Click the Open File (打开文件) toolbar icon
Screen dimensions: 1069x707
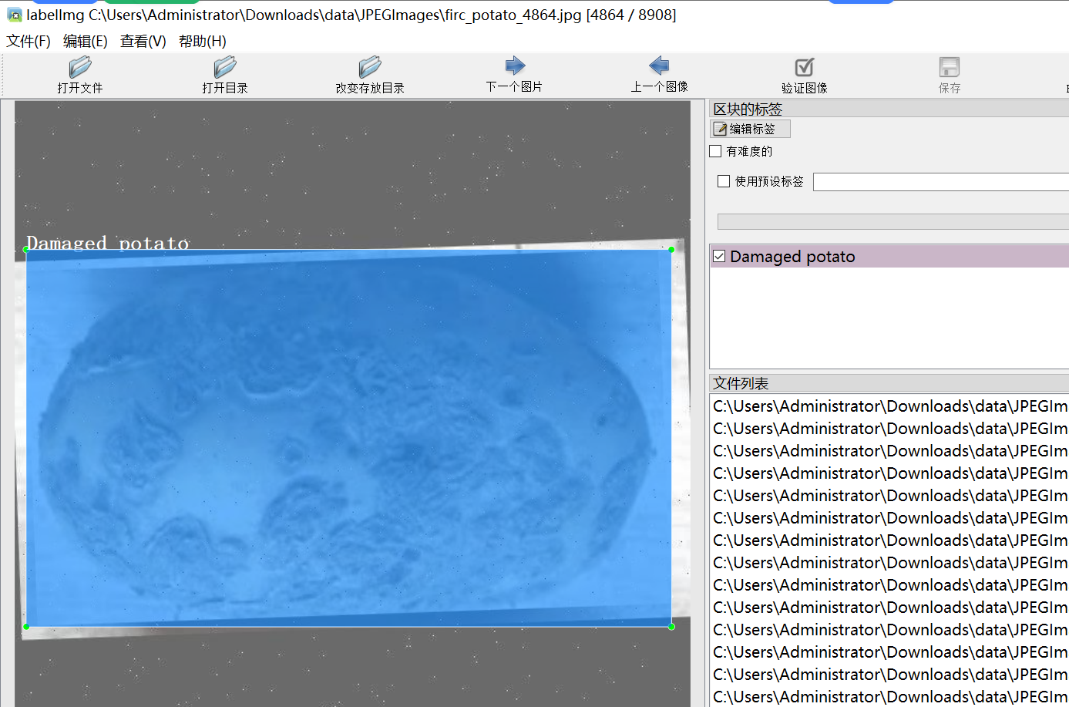80,67
